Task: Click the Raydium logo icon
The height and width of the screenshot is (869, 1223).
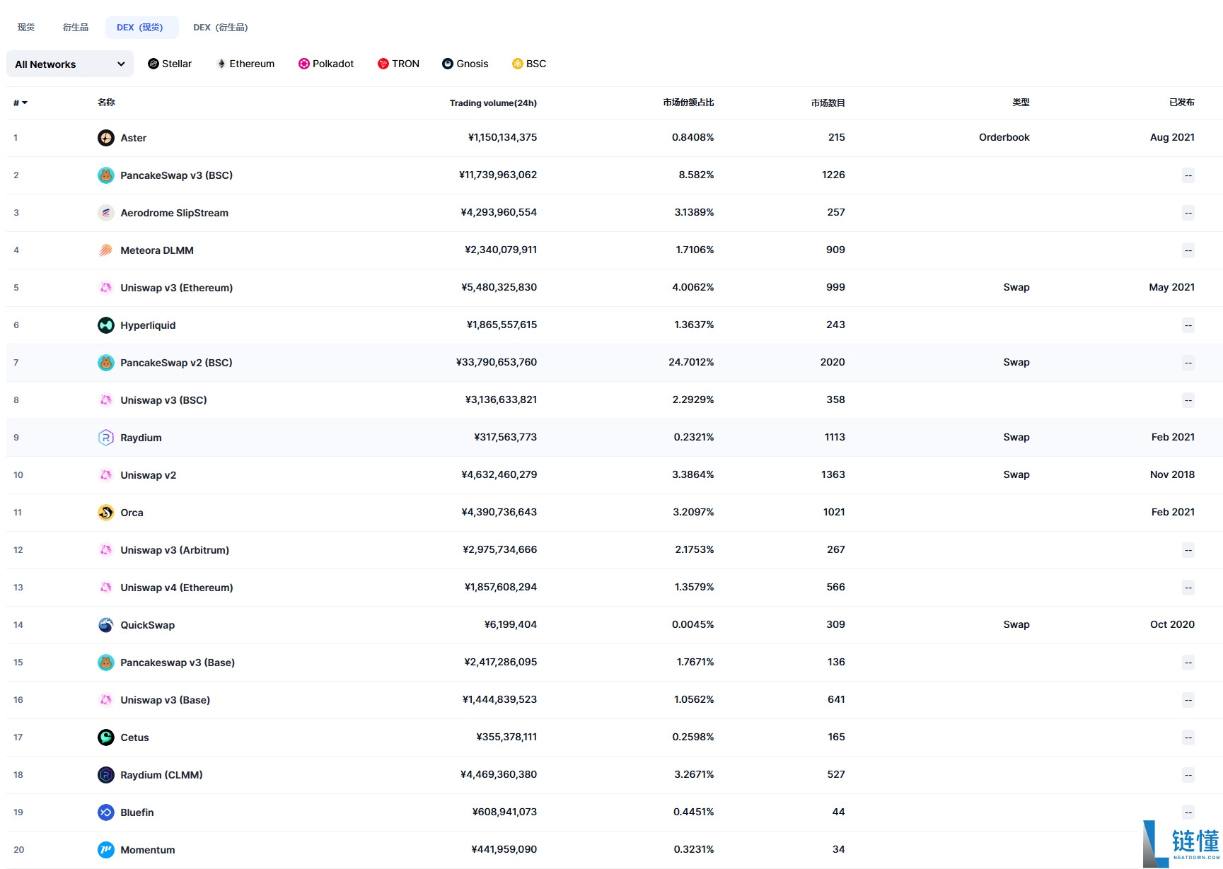Action: click(x=105, y=438)
